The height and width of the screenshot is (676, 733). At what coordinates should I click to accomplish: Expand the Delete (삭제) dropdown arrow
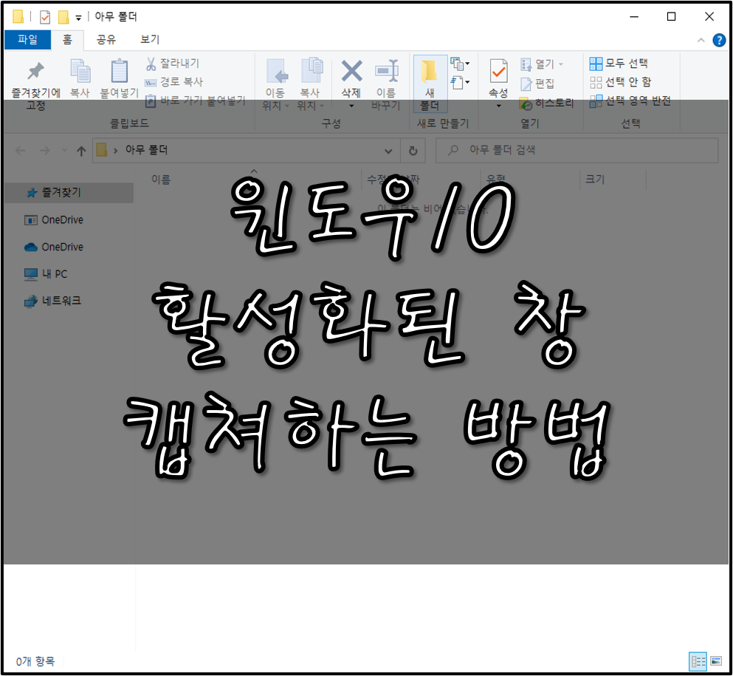tap(351, 106)
